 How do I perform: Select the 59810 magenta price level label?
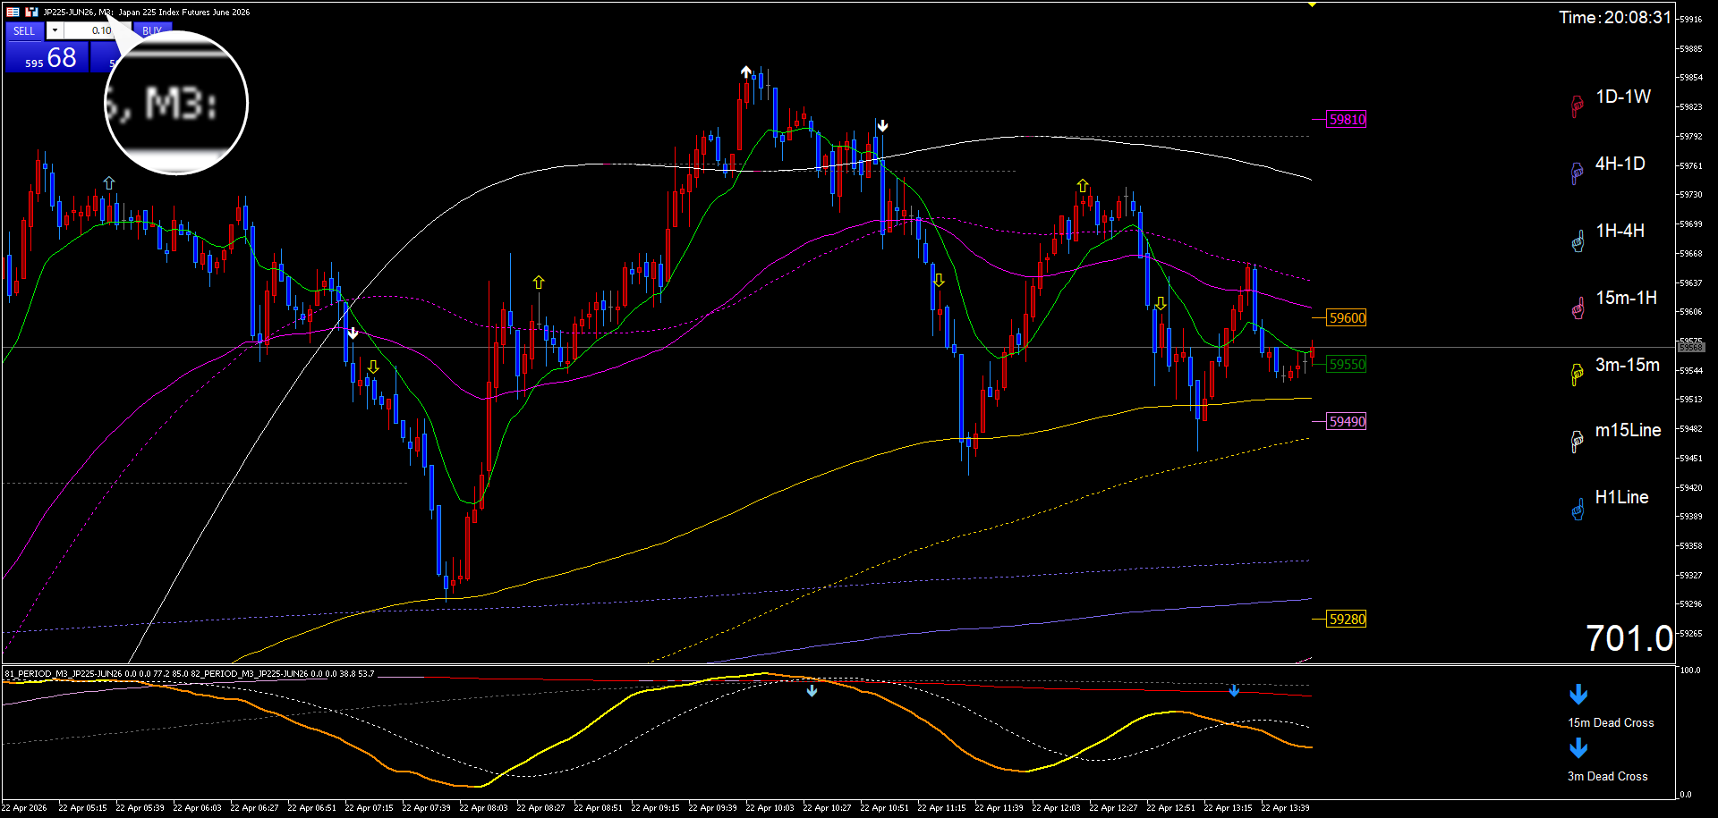[x=1347, y=120]
